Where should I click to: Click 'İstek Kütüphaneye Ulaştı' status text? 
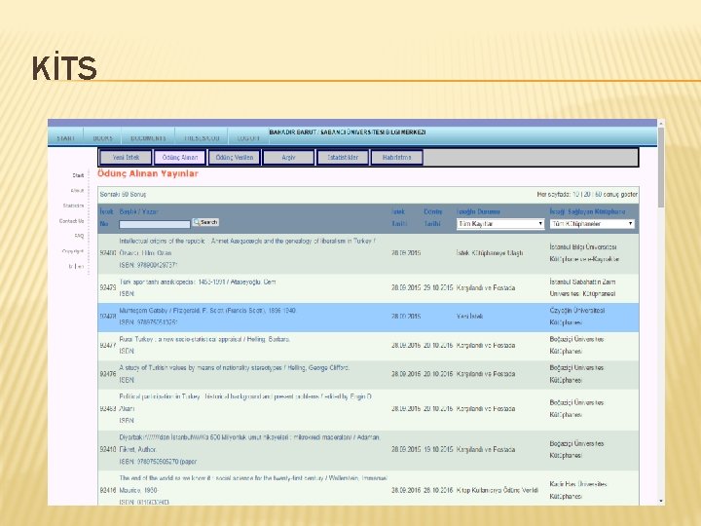490,253
